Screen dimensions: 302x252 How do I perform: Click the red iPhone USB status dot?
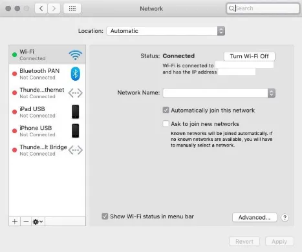14,131
